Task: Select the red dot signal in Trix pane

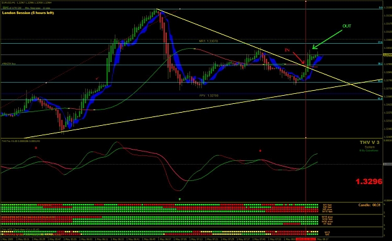Action: coord(260,151)
